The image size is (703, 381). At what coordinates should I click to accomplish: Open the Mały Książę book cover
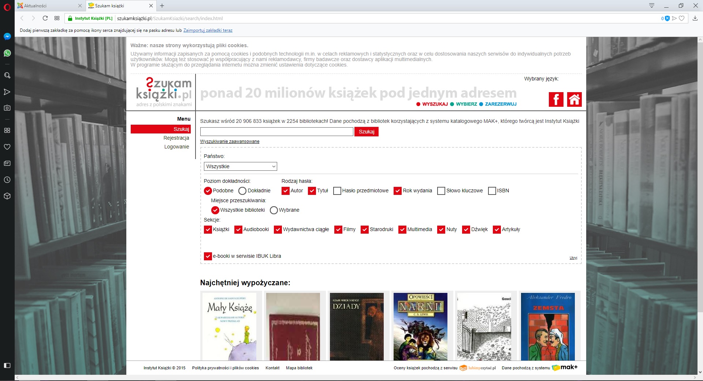230,327
